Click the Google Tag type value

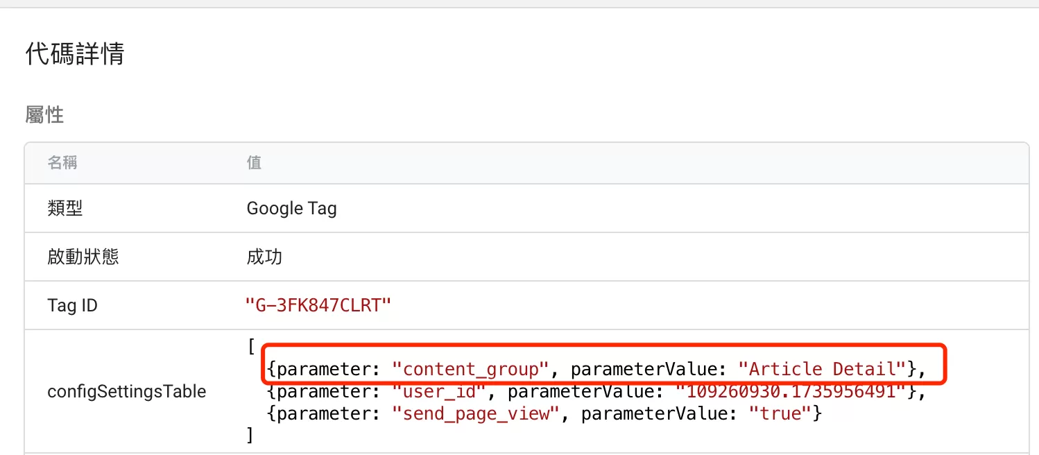(292, 209)
